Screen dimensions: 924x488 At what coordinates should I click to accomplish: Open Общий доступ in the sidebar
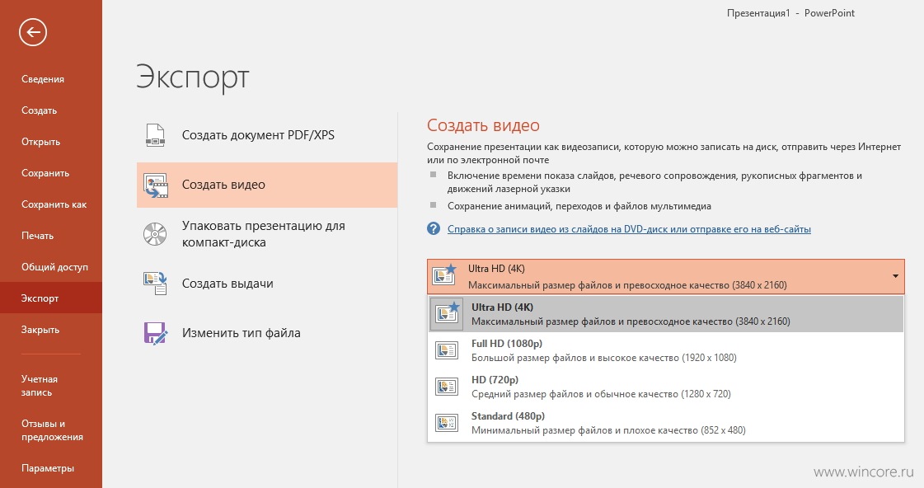[54, 266]
